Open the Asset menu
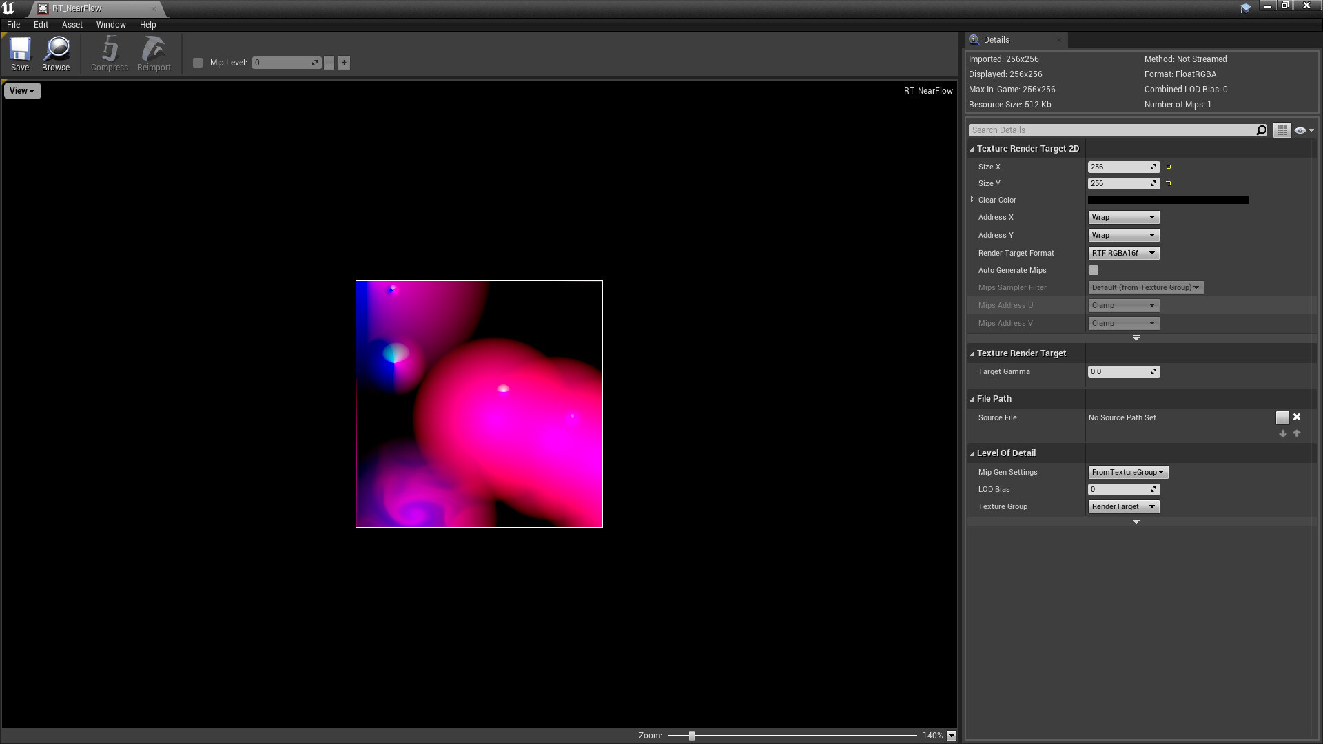 pos(72,25)
